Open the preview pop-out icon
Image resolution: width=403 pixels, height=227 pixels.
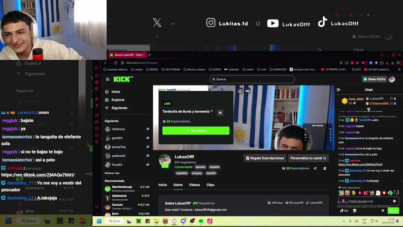tap(240, 91)
